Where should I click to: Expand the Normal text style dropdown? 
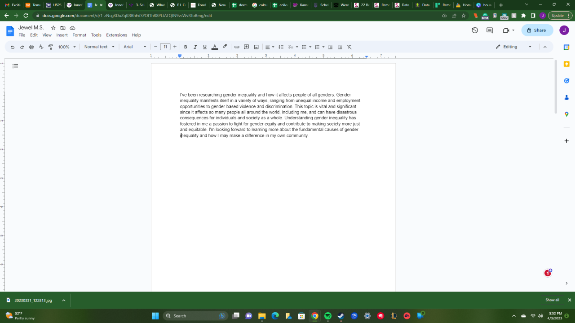(99, 47)
